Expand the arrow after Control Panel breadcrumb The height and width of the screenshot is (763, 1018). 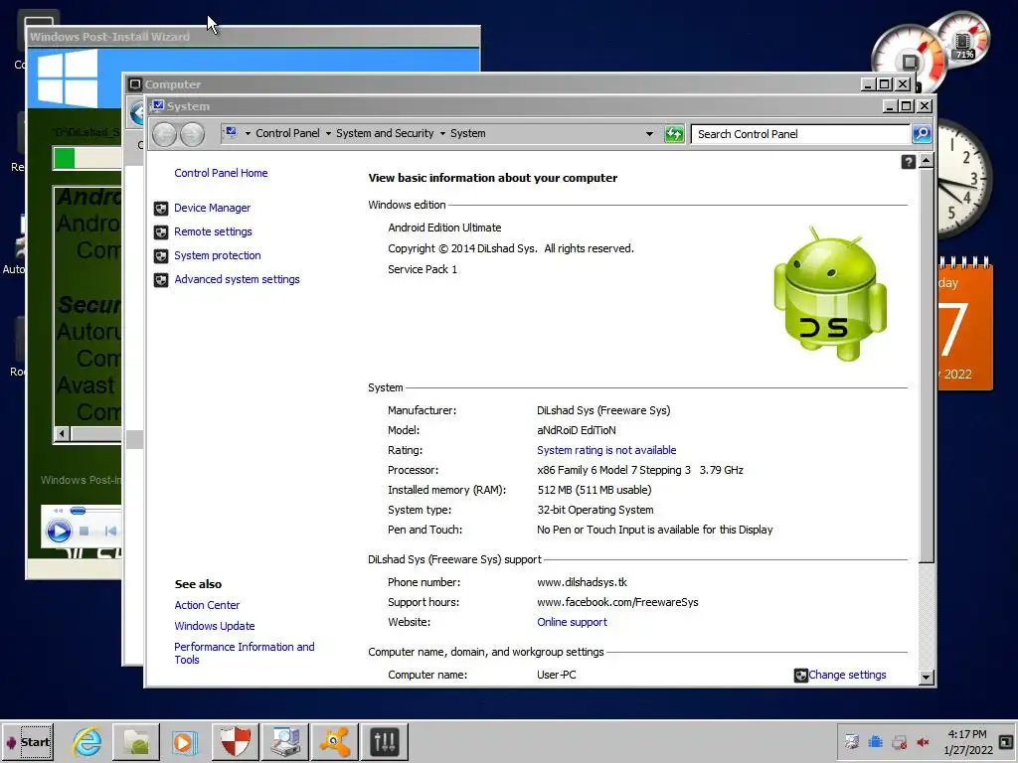328,134
